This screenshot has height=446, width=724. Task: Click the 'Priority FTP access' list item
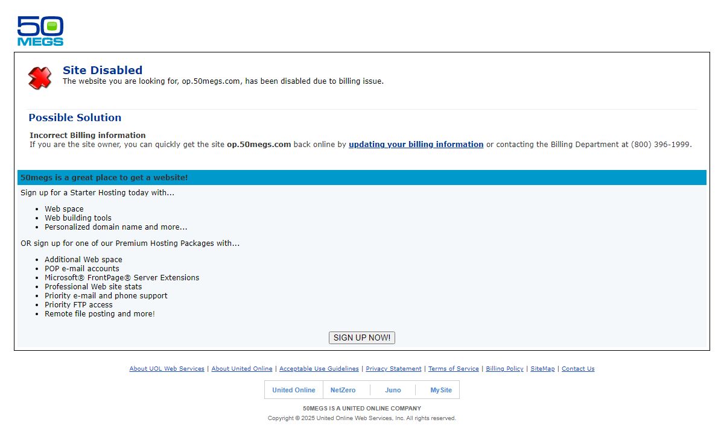point(78,305)
